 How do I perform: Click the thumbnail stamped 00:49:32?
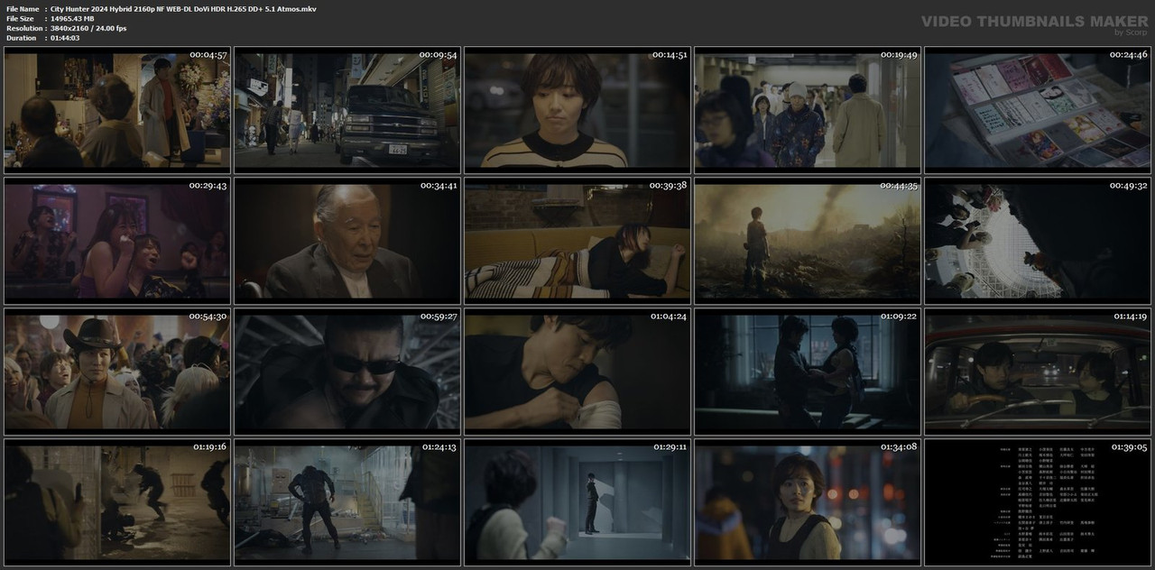[x=1038, y=240]
